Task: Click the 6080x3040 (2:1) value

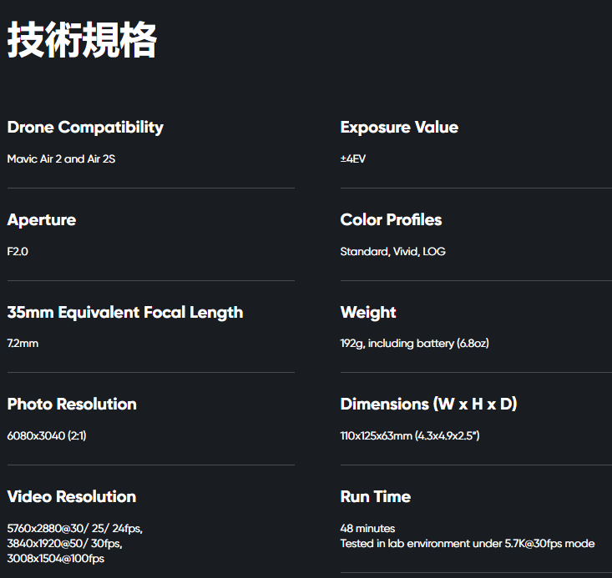Action: coord(47,435)
